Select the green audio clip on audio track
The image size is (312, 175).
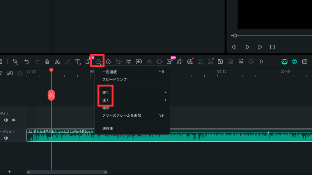(169, 135)
